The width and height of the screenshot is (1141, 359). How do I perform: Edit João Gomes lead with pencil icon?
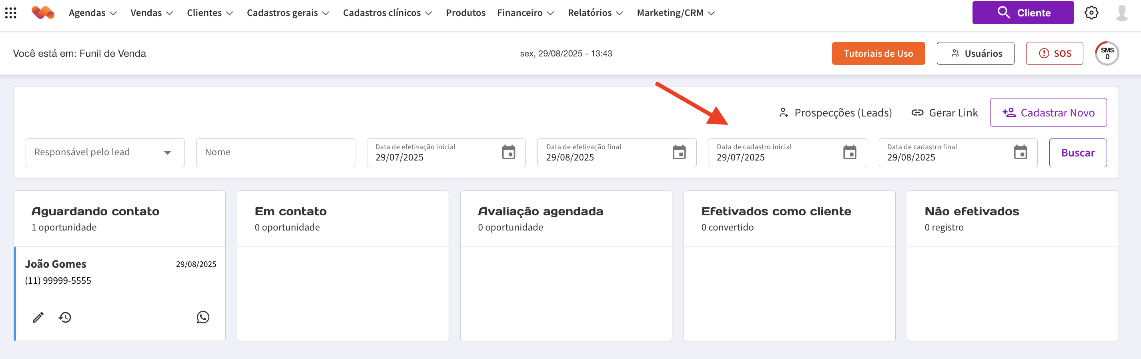38,317
